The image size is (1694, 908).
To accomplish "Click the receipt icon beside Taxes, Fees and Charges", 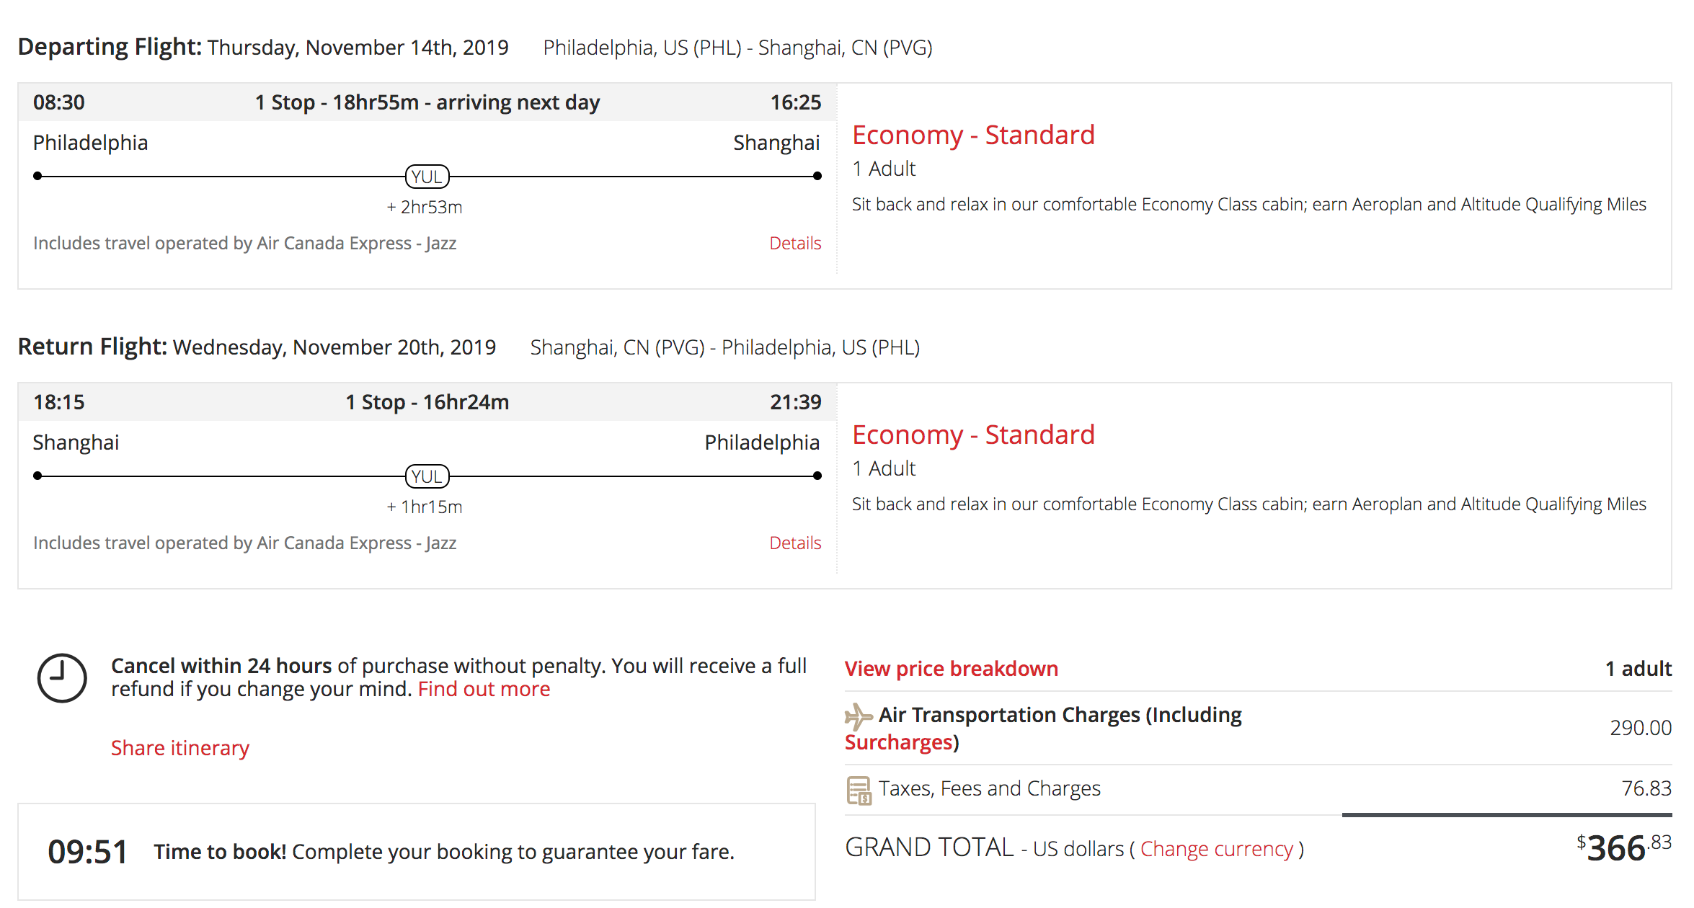I will 859,791.
